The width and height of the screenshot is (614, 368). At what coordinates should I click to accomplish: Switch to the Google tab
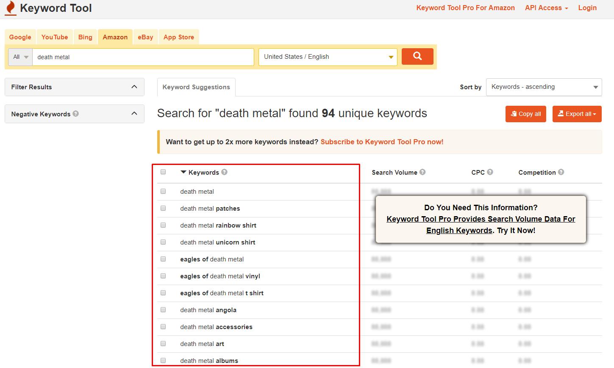click(20, 37)
